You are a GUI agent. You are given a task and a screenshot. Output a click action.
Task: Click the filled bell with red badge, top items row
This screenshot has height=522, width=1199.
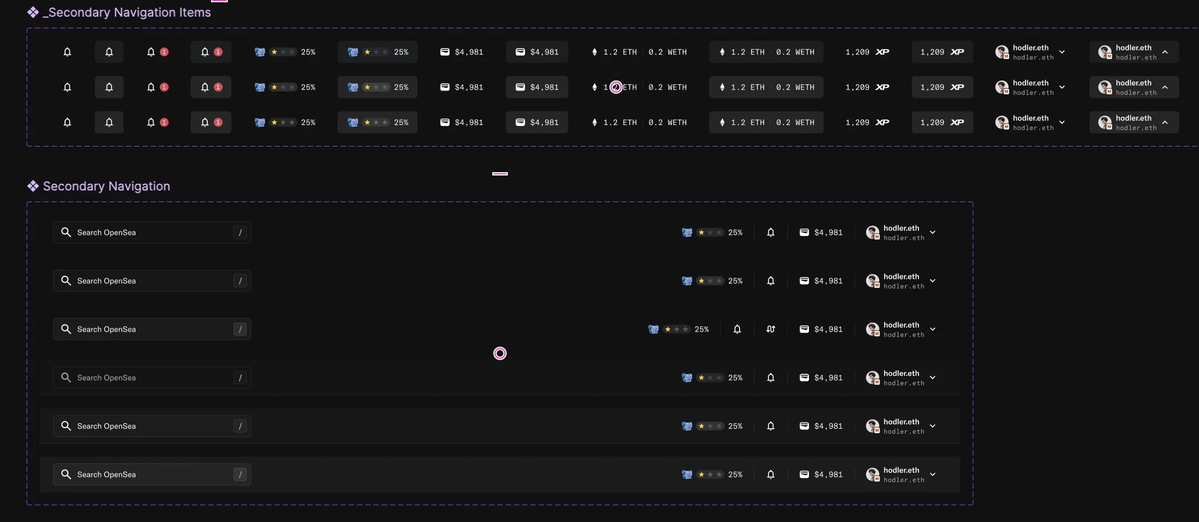(x=211, y=52)
